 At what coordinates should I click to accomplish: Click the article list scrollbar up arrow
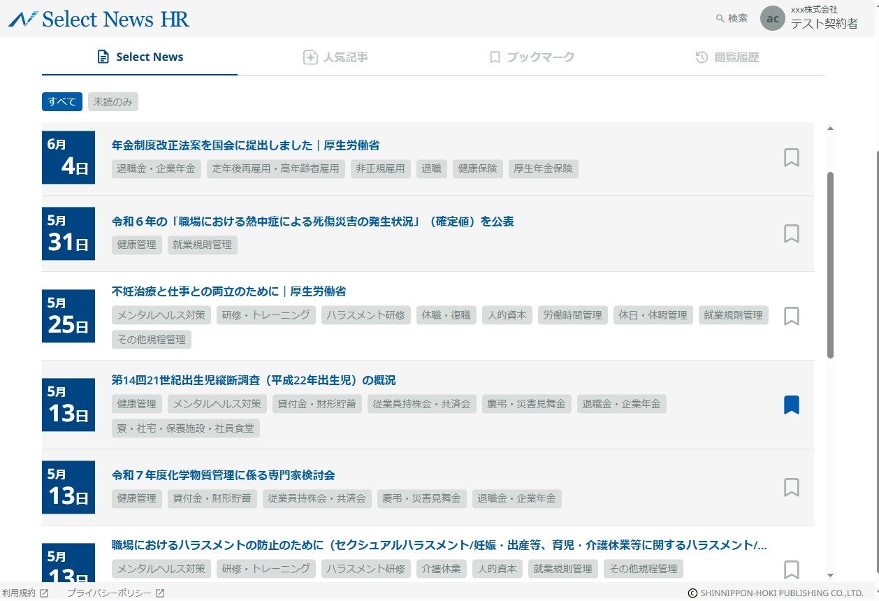pos(830,129)
